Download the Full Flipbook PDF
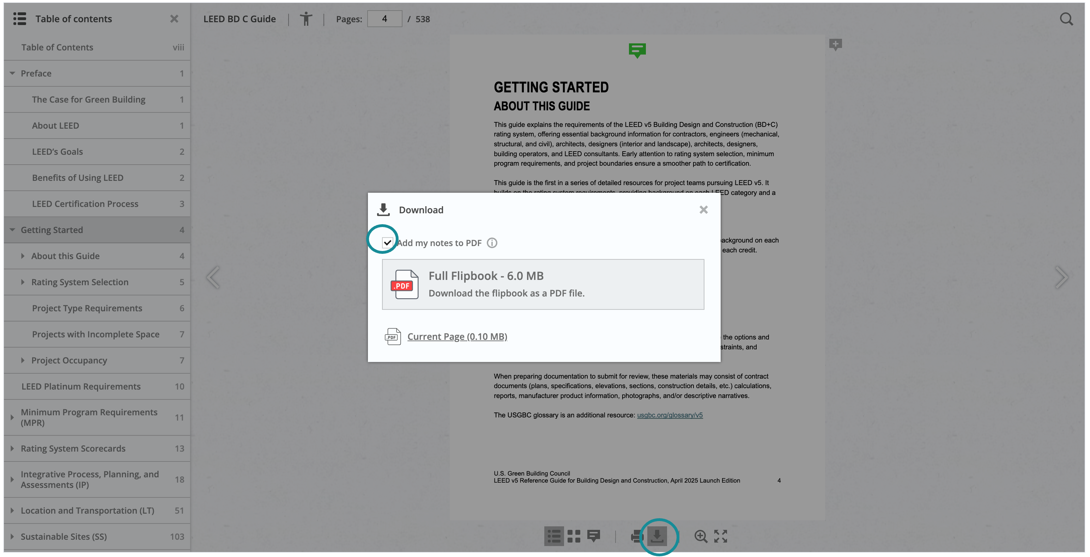Image resolution: width=1090 pixels, height=557 pixels. [x=543, y=284]
